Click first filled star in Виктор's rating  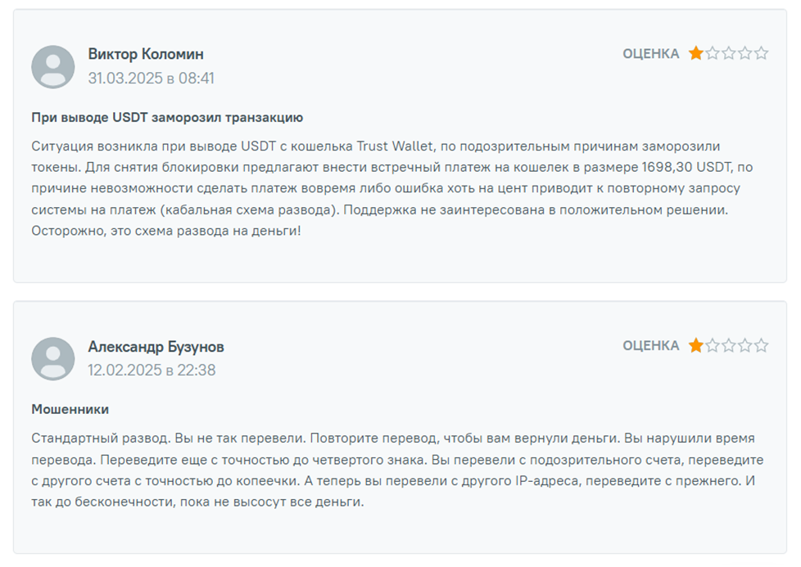(x=696, y=53)
